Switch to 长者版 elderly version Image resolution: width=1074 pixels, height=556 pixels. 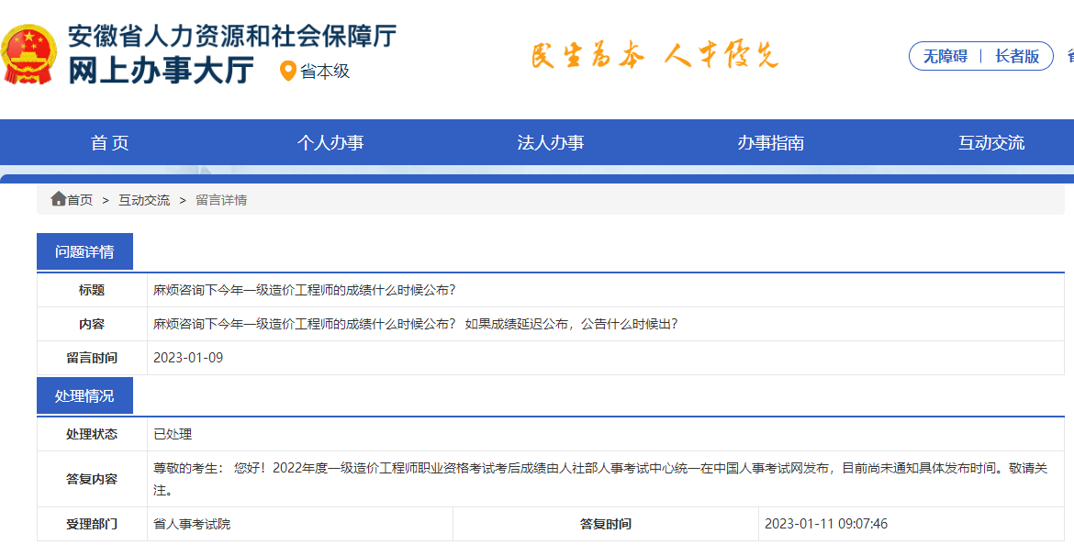coord(1019,56)
